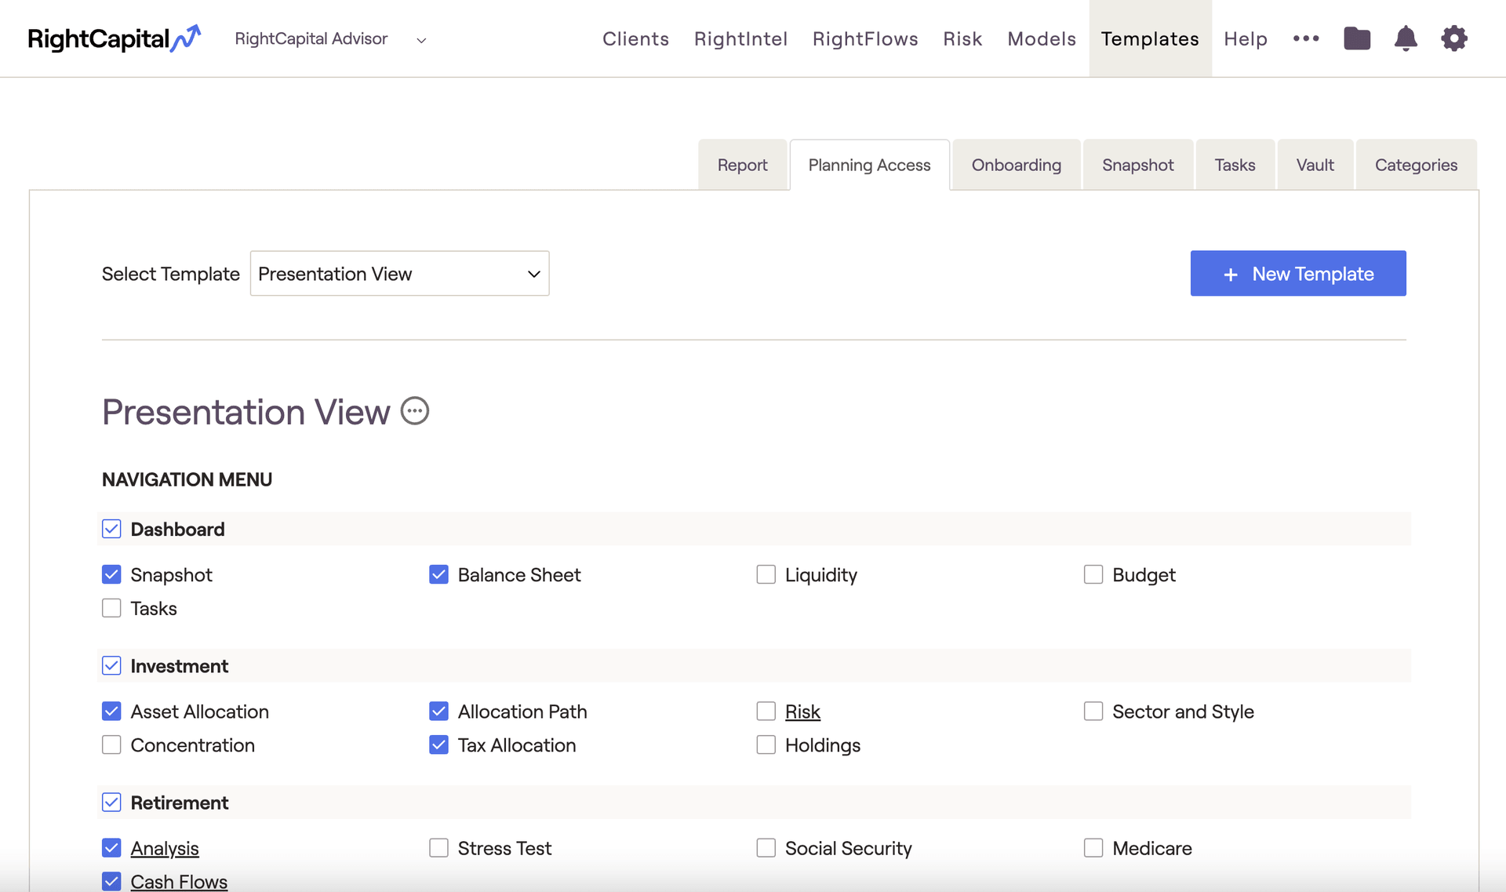Screen dimensions: 1506x892
Task: Select the Templates menu item
Action: coord(1150,39)
